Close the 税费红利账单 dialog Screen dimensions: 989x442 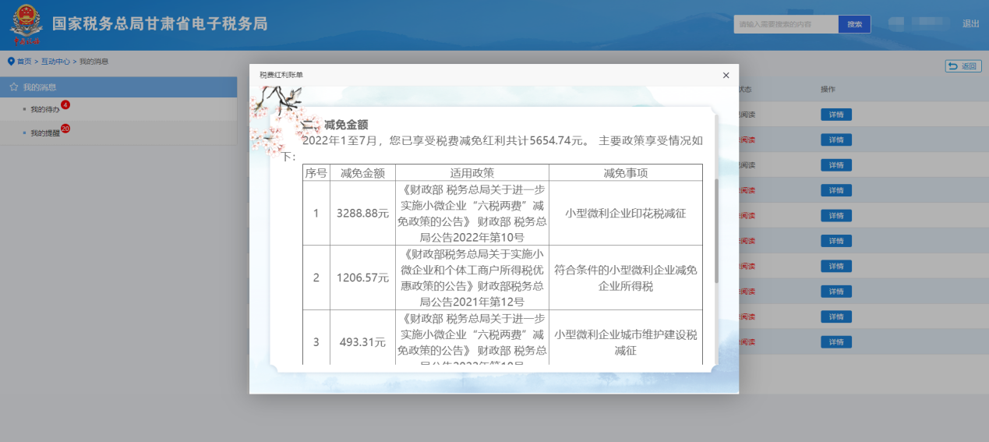pyautogui.click(x=726, y=76)
